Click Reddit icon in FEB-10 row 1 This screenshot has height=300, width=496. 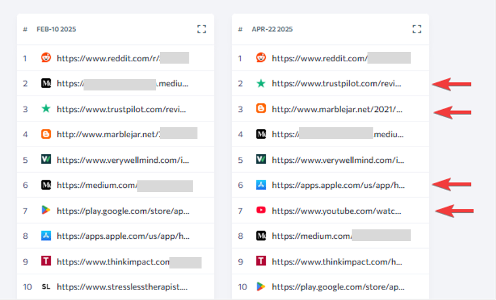coord(46,58)
